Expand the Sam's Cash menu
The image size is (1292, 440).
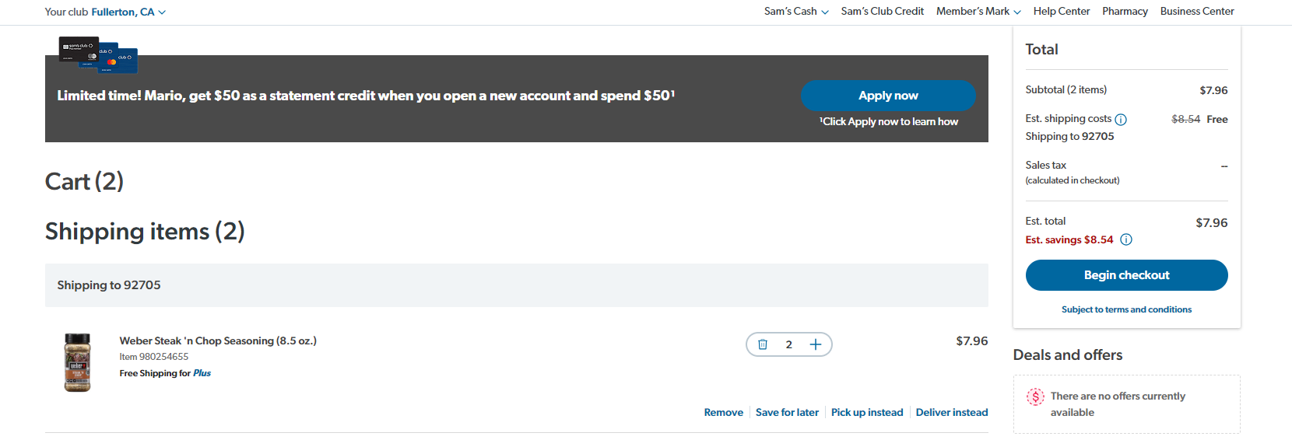point(796,11)
